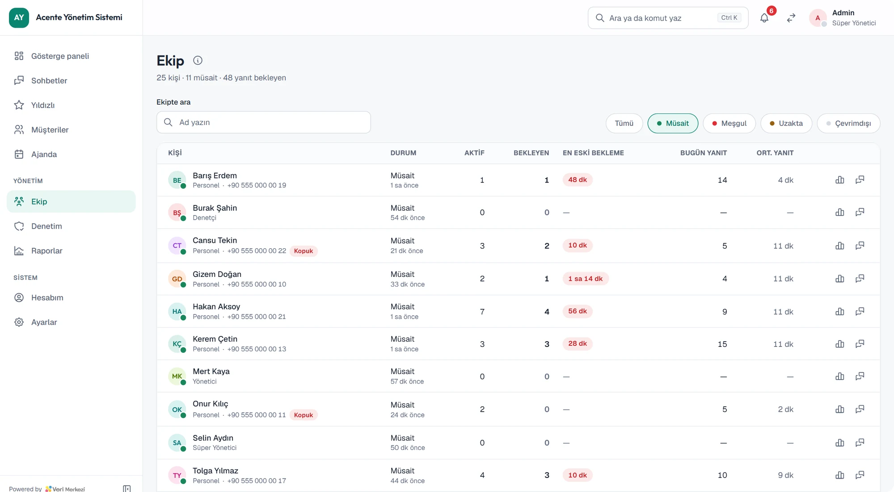Open chat icon for Selin Aydın
This screenshot has width=894, height=492.
pos(860,443)
